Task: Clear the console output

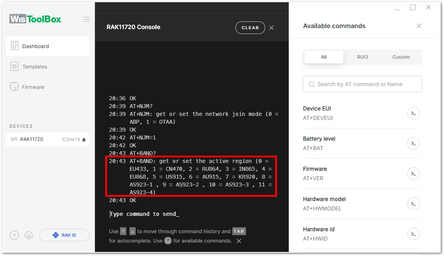Action: click(250, 28)
